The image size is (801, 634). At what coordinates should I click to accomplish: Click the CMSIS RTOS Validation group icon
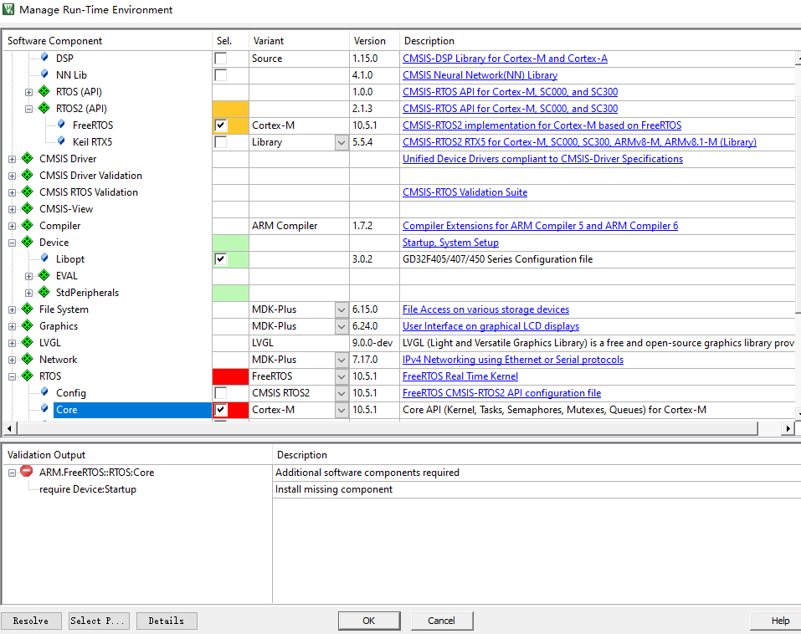(28, 192)
